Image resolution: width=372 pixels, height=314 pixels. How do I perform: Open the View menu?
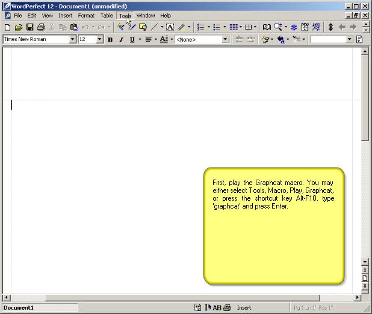tap(48, 16)
